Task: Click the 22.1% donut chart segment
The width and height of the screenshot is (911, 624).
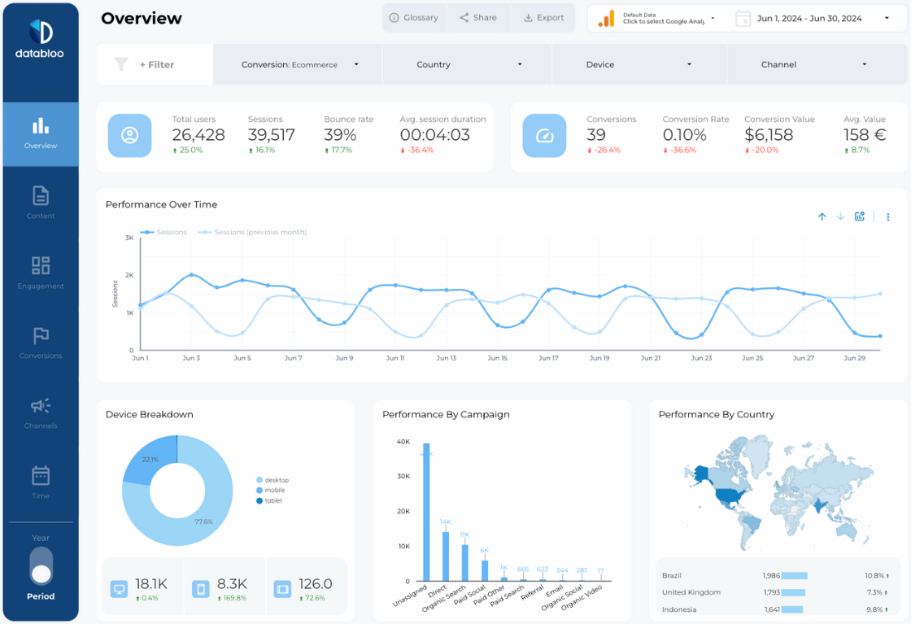Action: (x=150, y=459)
